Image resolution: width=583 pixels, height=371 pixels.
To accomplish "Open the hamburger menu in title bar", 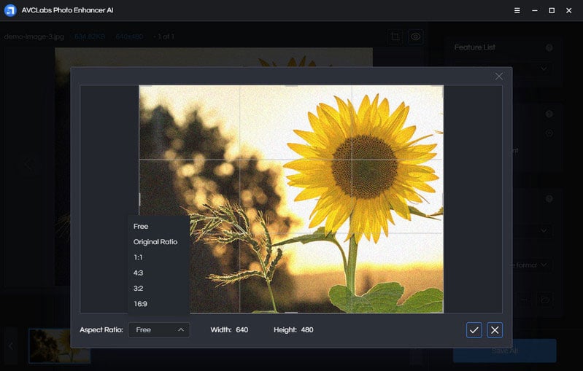I will (x=517, y=10).
